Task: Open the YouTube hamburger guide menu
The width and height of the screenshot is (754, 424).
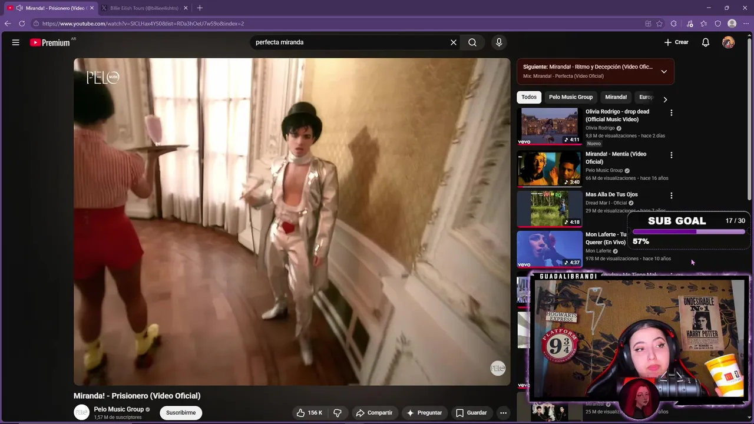Action: click(16, 42)
